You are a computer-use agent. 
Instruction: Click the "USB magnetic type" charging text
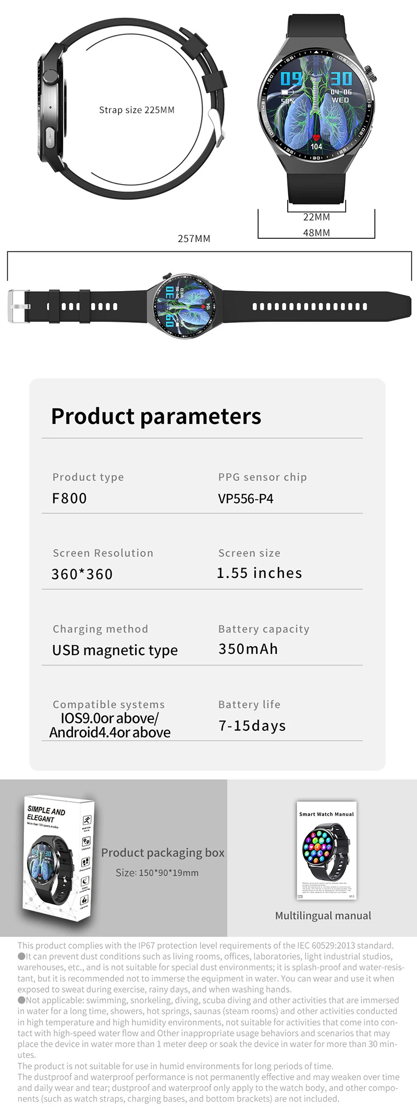[x=115, y=650]
